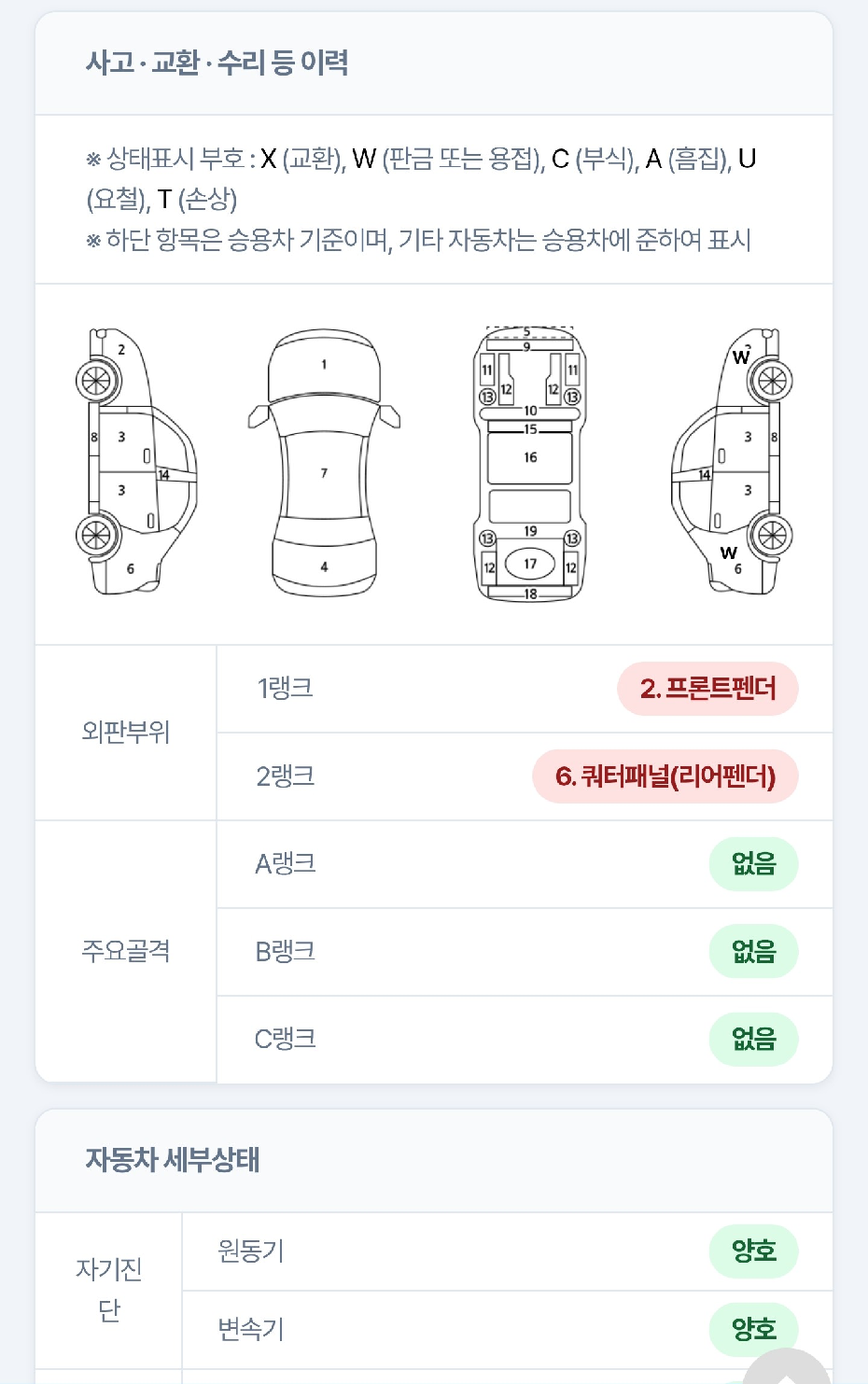
Task: Select trunk section 4 on top-view diagram
Action: click(324, 566)
